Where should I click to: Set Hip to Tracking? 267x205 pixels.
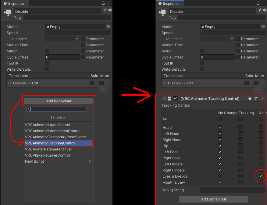click(240, 146)
